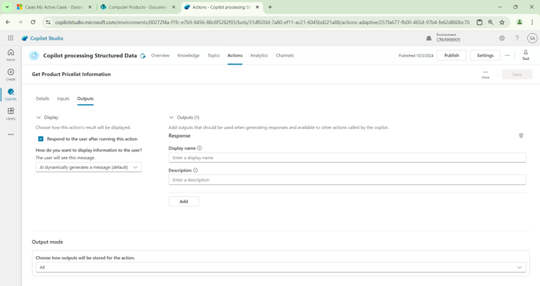540x286 pixels.
Task: Open the Home icon in sidebar
Action: pos(10,53)
